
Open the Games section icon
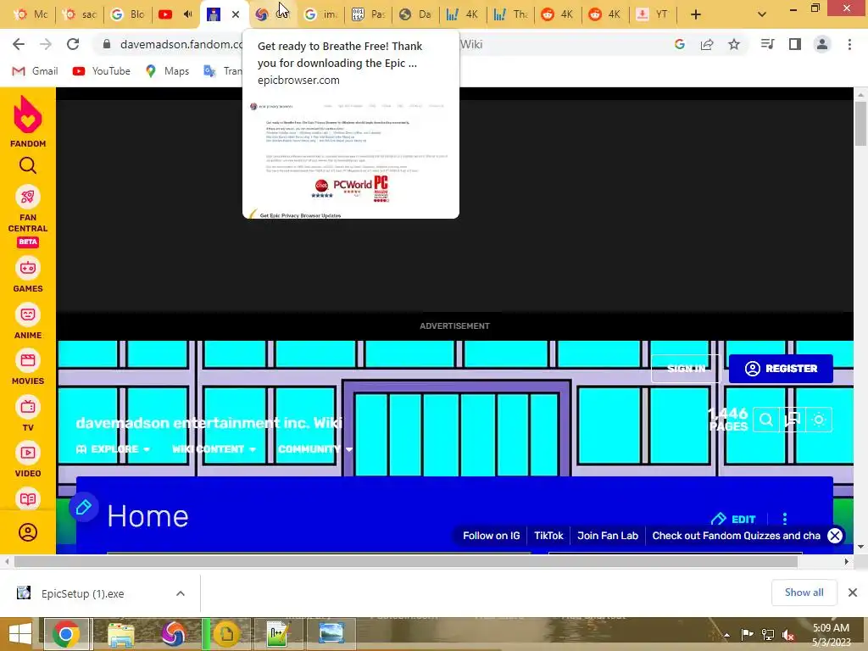click(28, 269)
